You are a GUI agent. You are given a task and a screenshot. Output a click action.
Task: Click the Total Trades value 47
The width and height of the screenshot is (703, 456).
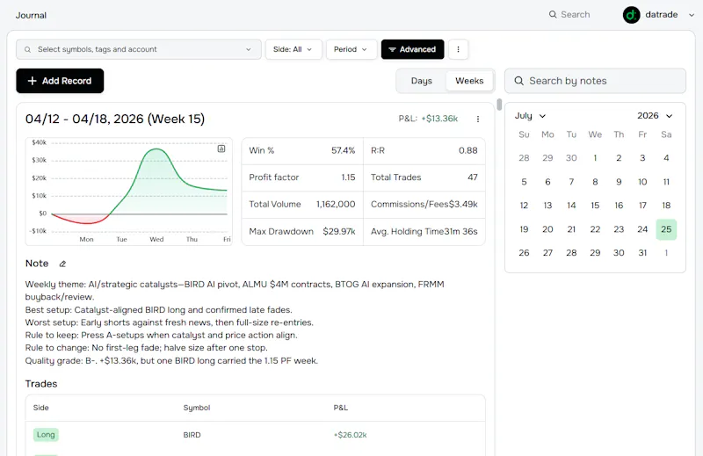point(473,177)
